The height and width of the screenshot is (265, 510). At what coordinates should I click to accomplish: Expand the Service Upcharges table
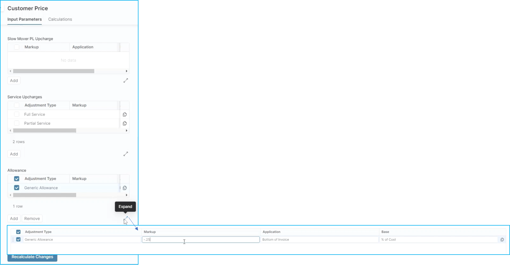(126, 154)
